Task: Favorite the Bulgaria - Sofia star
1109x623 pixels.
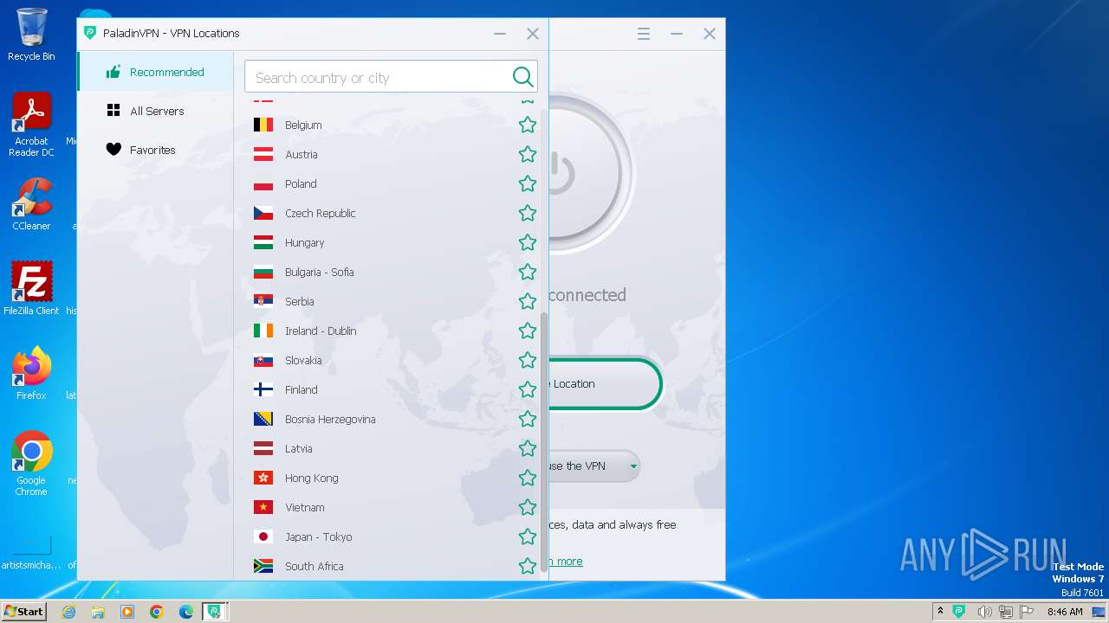Action: pyautogui.click(x=527, y=272)
